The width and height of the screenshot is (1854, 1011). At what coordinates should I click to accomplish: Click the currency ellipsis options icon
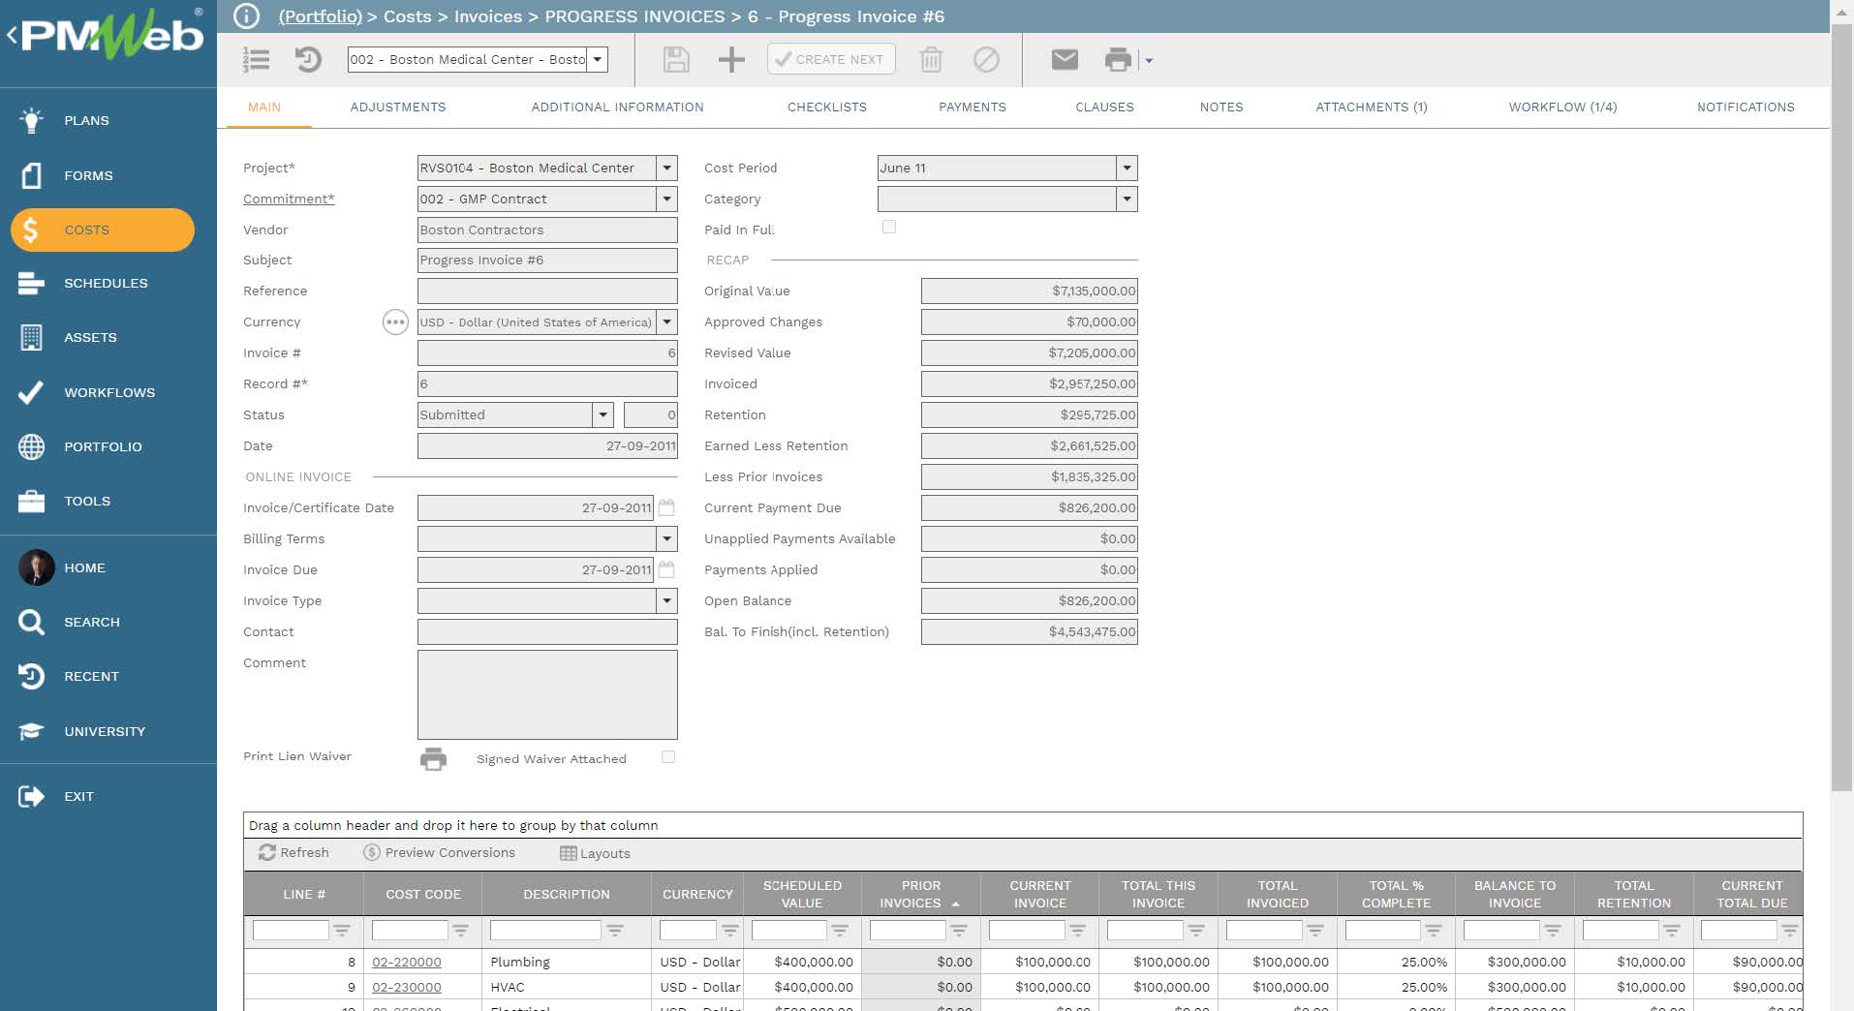click(x=395, y=322)
